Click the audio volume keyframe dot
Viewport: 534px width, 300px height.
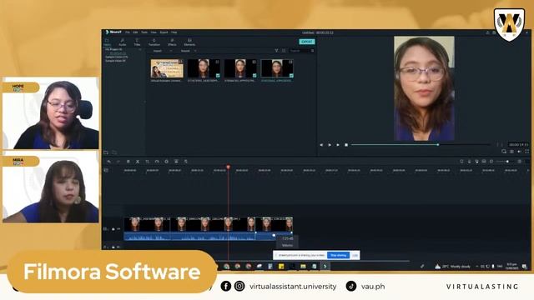pyautogui.click(x=274, y=235)
